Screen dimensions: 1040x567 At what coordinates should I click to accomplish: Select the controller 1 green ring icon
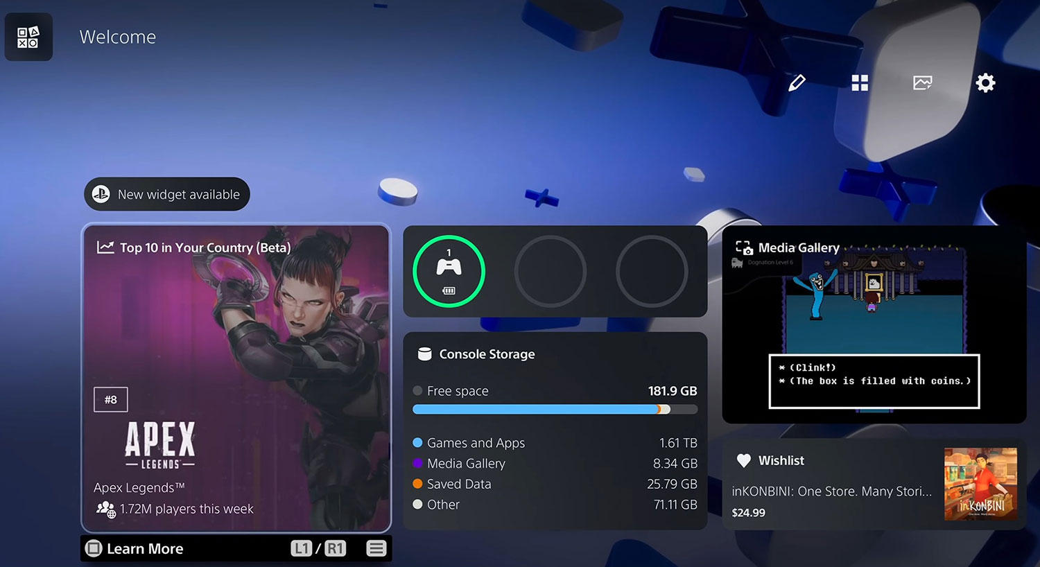click(x=449, y=271)
